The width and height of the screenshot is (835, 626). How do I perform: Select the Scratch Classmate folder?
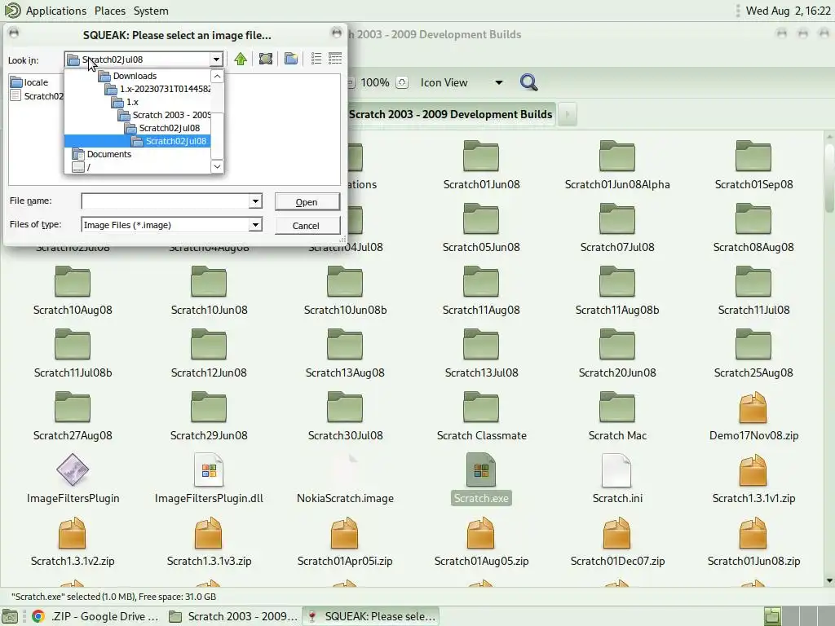[481, 417]
